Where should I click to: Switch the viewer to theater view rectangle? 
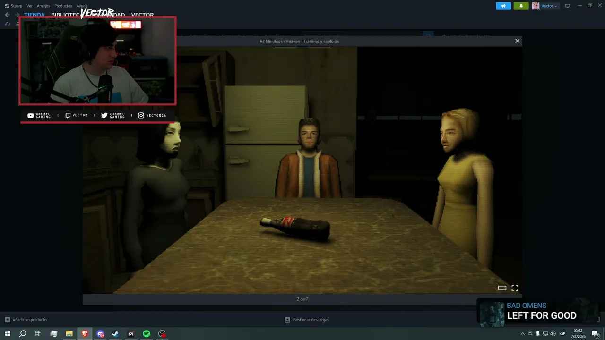502,288
